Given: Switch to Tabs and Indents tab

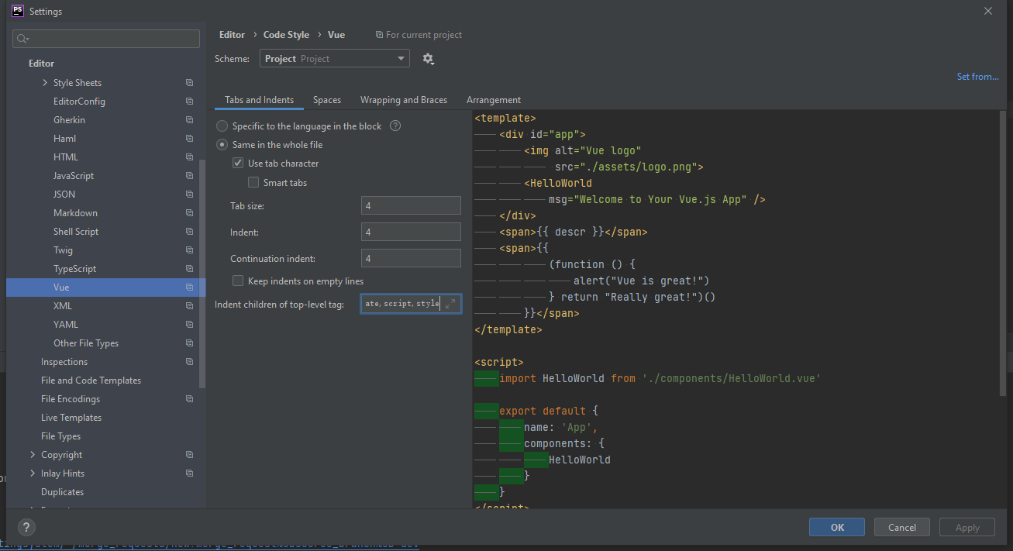Looking at the screenshot, I should 259,100.
